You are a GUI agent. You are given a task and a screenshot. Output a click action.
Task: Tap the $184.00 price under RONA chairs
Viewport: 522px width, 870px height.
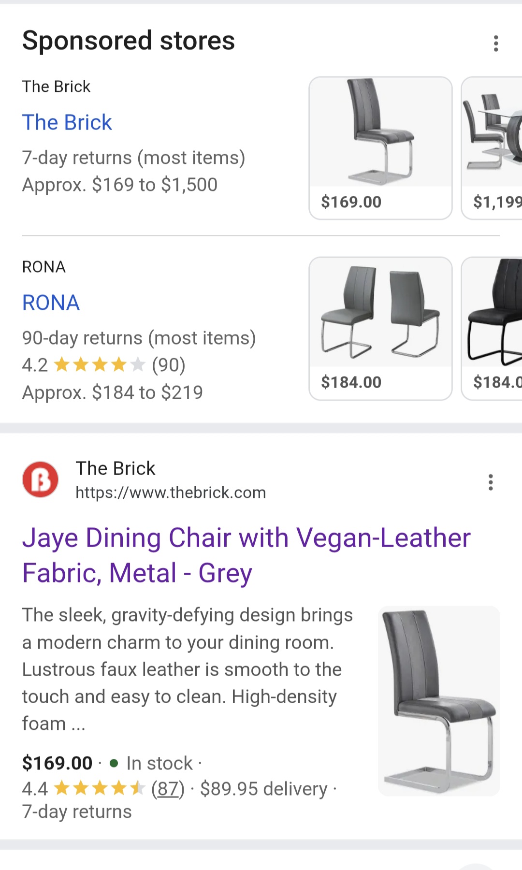(351, 382)
